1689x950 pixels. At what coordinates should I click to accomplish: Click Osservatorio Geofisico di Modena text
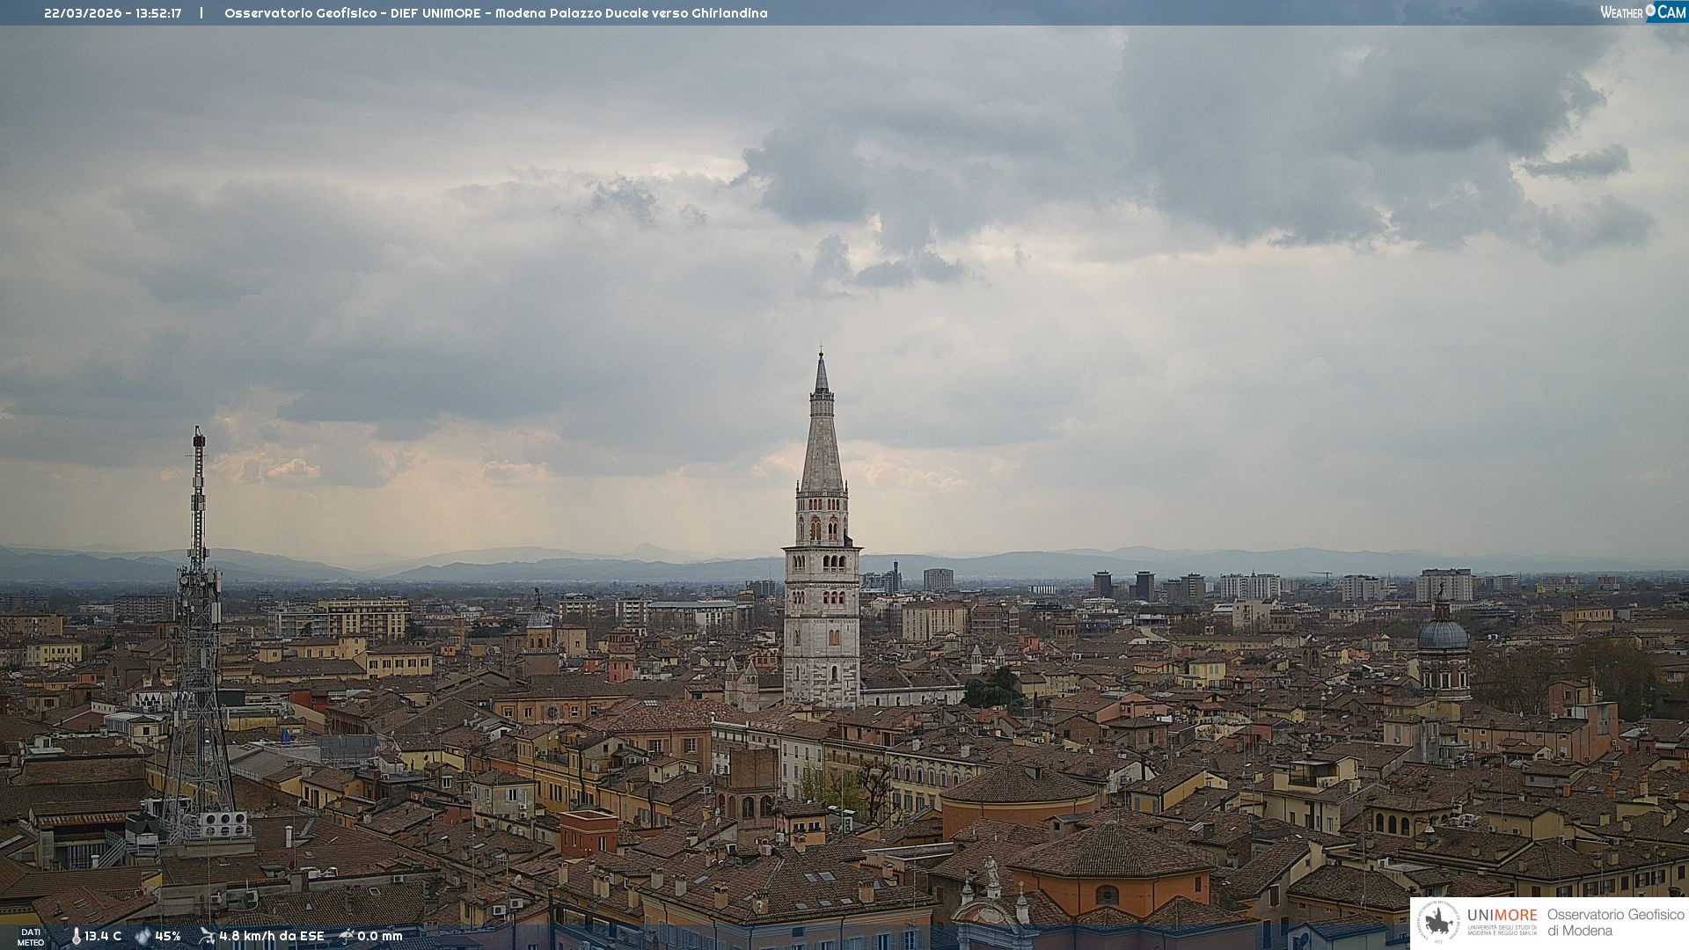[1614, 922]
